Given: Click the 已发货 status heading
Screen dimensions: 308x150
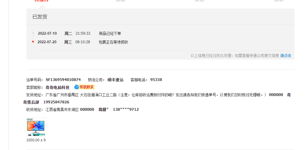Looking at the screenshot, I should click(40, 17).
